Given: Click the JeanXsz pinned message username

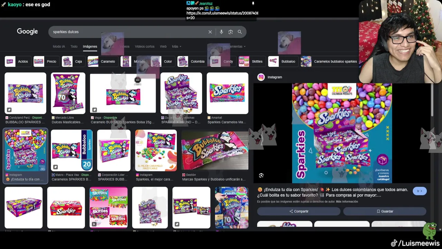Looking at the screenshot, I should click(x=206, y=3).
